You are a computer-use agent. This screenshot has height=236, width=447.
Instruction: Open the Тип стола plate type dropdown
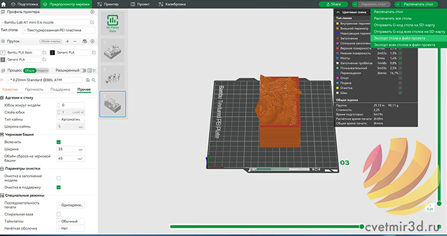click(59, 30)
